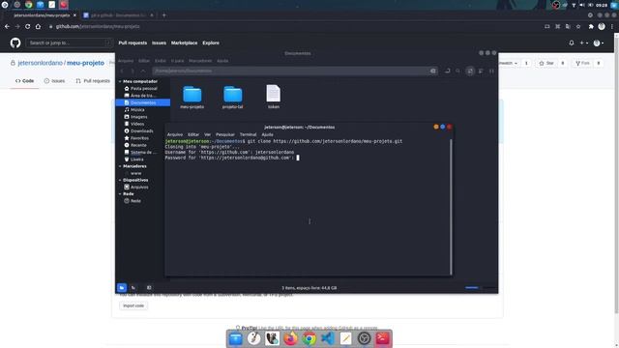The width and height of the screenshot is (619, 348).
Task: Collapse Dispositivos section
Action: tap(120, 180)
